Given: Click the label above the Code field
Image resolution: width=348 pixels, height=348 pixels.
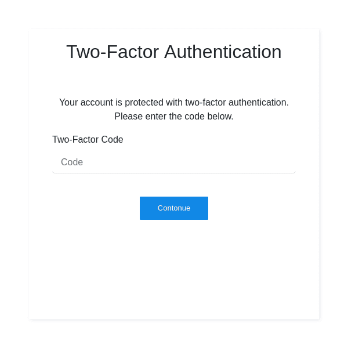Looking at the screenshot, I should tap(88, 139).
